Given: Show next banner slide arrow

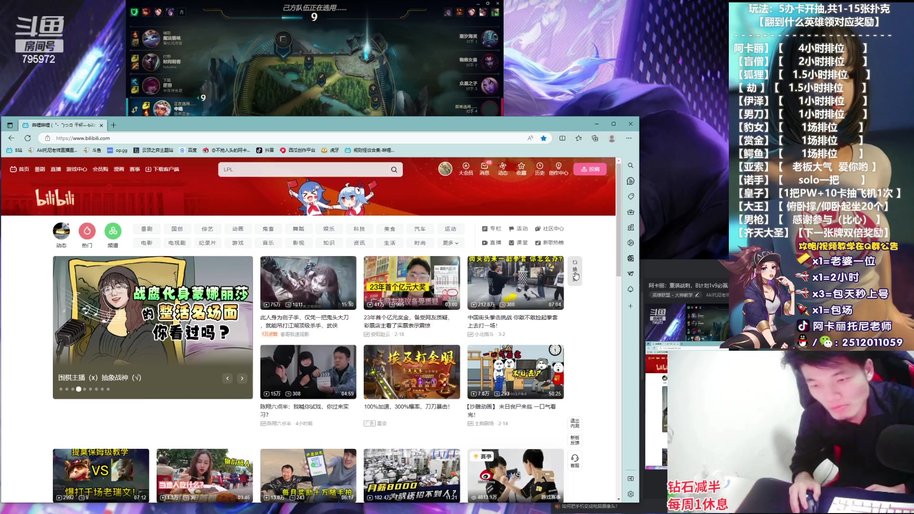Looking at the screenshot, I should [x=242, y=378].
